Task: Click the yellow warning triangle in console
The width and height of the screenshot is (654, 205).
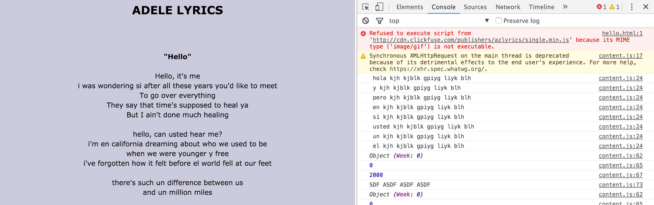Action: pos(363,56)
